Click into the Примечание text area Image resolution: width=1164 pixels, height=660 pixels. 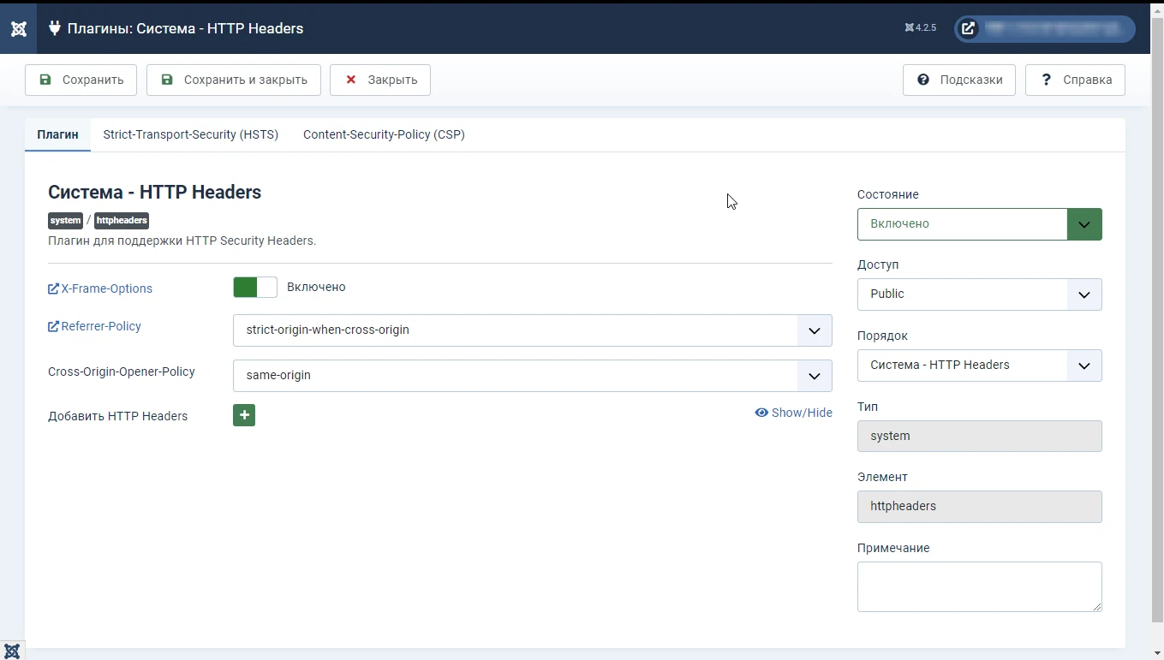[979, 586]
